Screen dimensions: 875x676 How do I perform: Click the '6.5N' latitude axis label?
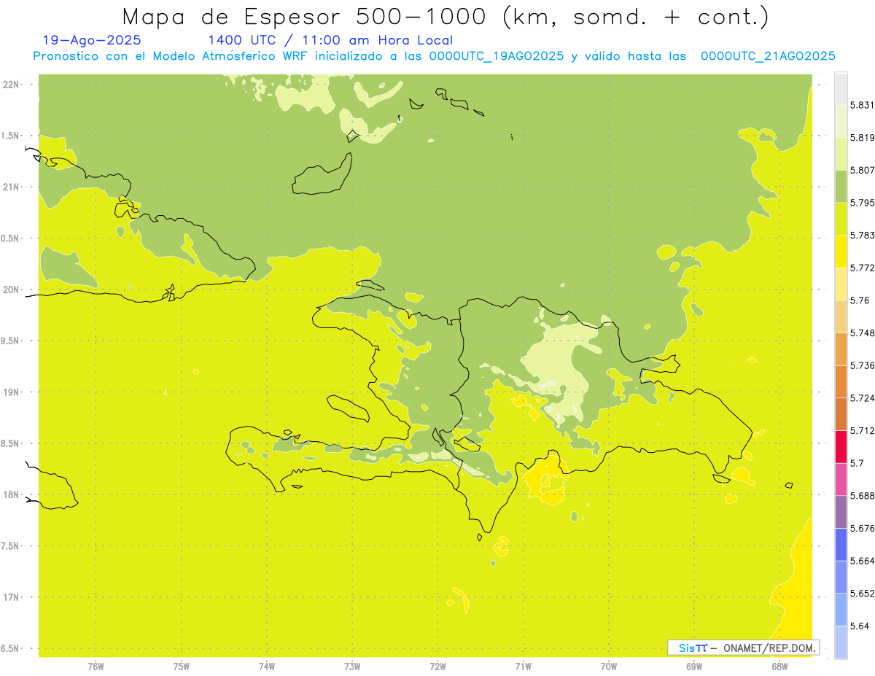point(11,648)
